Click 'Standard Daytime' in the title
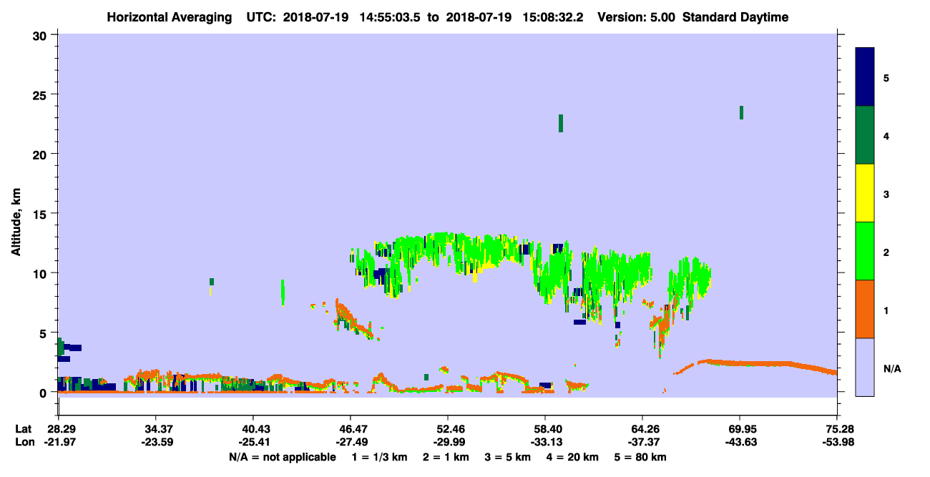This screenshot has width=930, height=477. tap(735, 17)
